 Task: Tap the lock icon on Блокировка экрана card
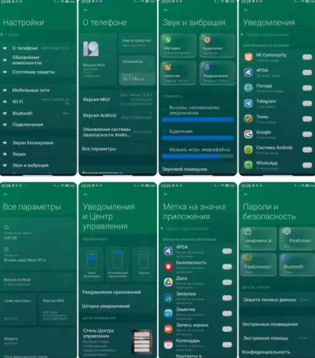point(248,232)
